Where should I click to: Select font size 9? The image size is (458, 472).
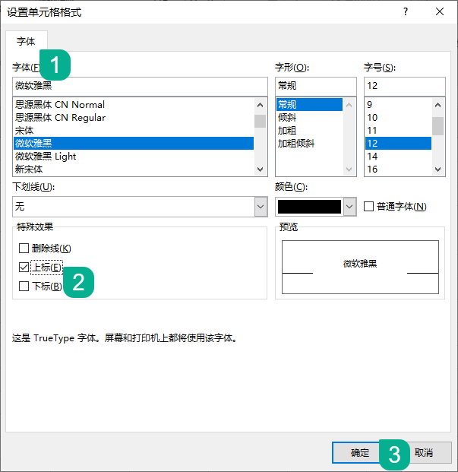[398, 104]
